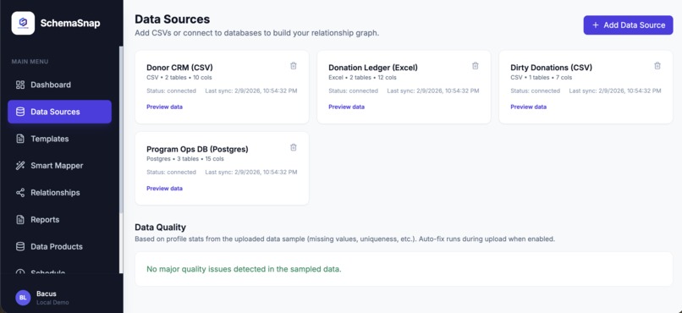Click the Dashboard grid icon
This screenshot has height=313, width=682.
pos(20,85)
